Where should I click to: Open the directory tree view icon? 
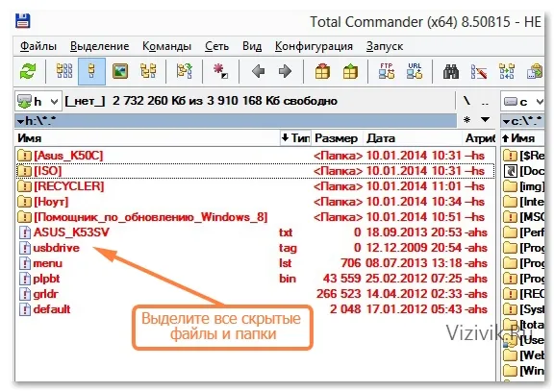pos(148,72)
